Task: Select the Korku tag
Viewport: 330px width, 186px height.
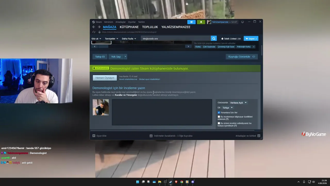Action: click(198, 47)
